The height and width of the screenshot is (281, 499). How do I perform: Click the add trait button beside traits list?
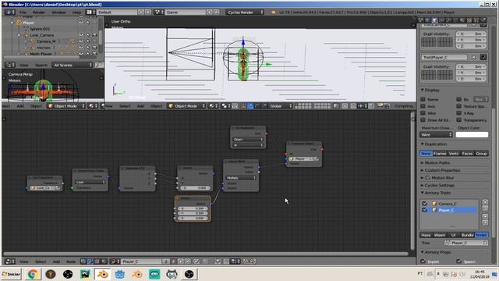(x=485, y=202)
